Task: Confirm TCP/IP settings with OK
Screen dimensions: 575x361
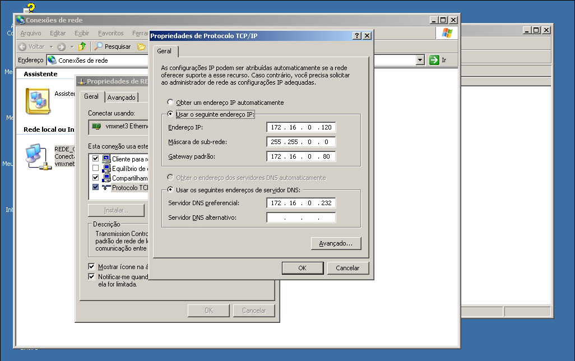Action: (303, 268)
